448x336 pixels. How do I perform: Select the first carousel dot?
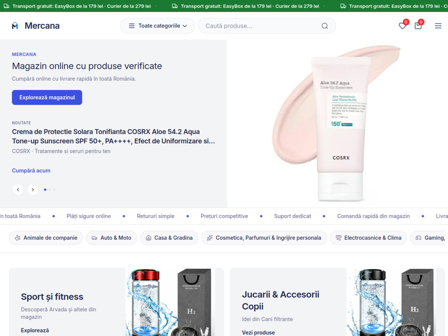(45, 190)
